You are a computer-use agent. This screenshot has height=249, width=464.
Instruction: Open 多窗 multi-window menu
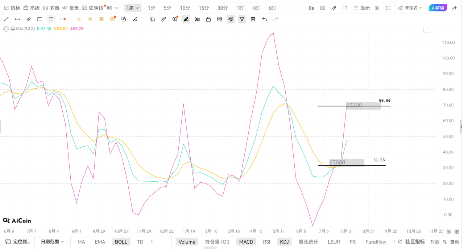51,8
